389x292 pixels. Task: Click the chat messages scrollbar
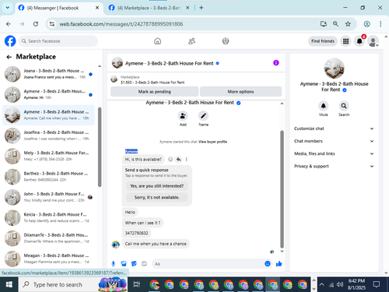click(x=282, y=189)
